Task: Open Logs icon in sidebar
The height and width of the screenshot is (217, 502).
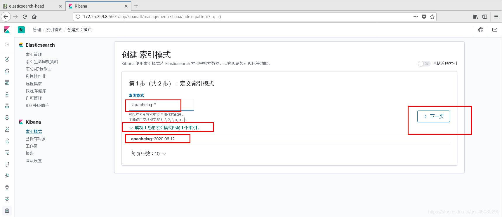Action: click(7, 141)
